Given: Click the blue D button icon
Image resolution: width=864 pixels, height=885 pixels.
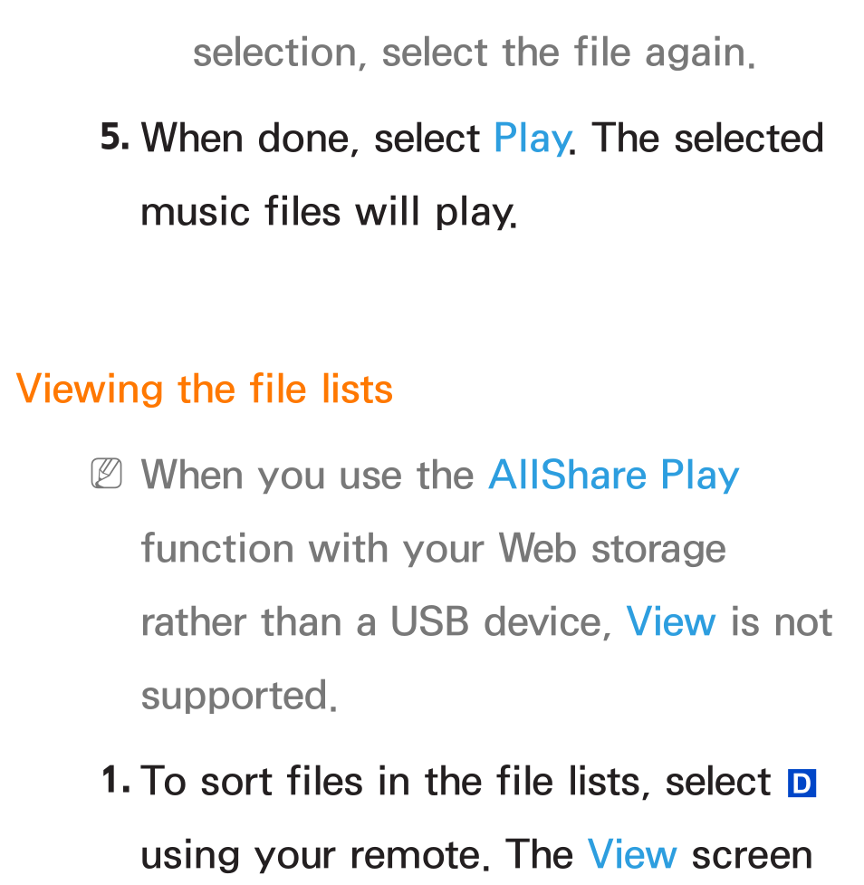Looking at the screenshot, I should [802, 784].
